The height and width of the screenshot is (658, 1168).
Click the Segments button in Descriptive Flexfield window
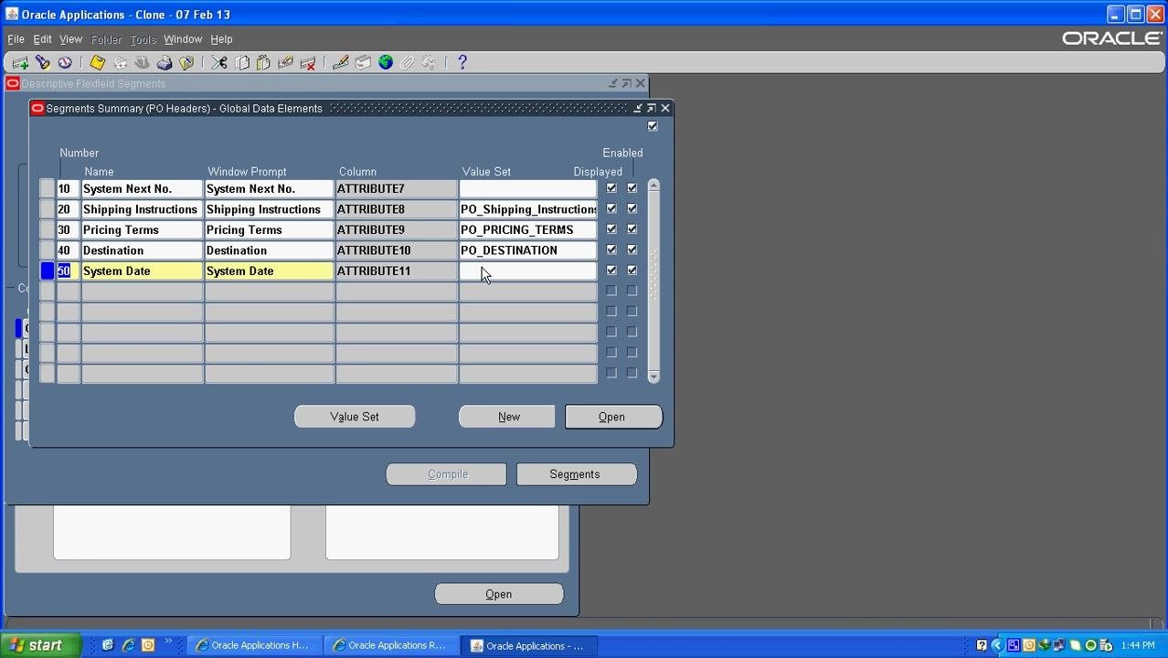tap(577, 474)
